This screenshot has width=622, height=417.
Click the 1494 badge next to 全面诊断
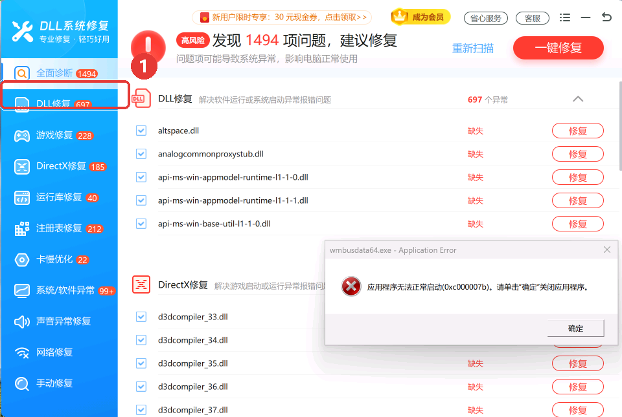(87, 74)
